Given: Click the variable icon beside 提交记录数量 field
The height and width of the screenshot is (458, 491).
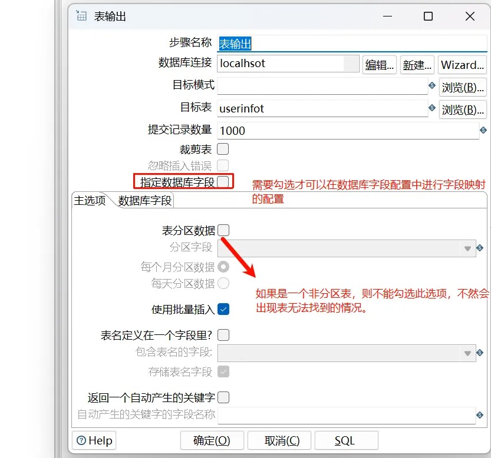Looking at the screenshot, I should pyautogui.click(x=483, y=130).
